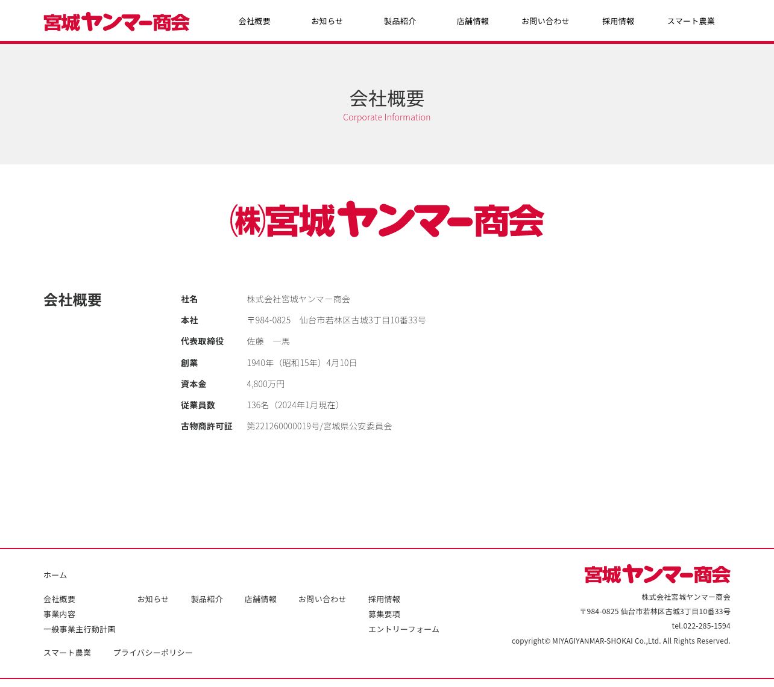The width and height of the screenshot is (774, 687).
Task: Open 会社概要 in top navigation
Action: click(x=254, y=21)
